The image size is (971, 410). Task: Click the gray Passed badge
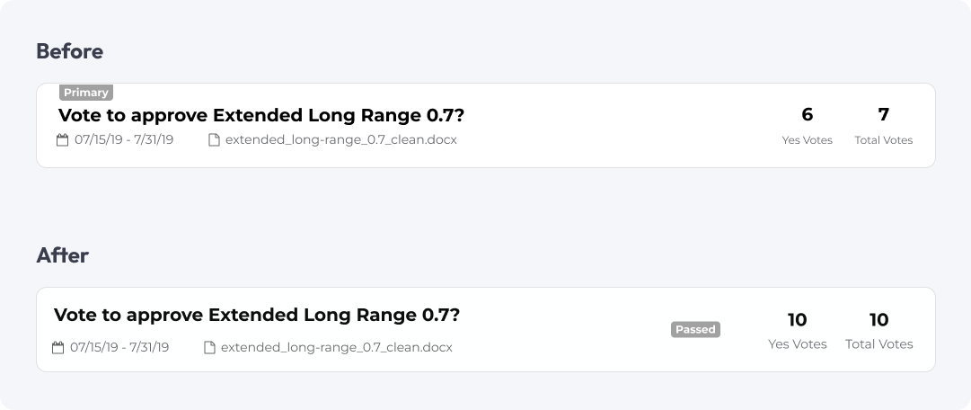[x=695, y=329]
